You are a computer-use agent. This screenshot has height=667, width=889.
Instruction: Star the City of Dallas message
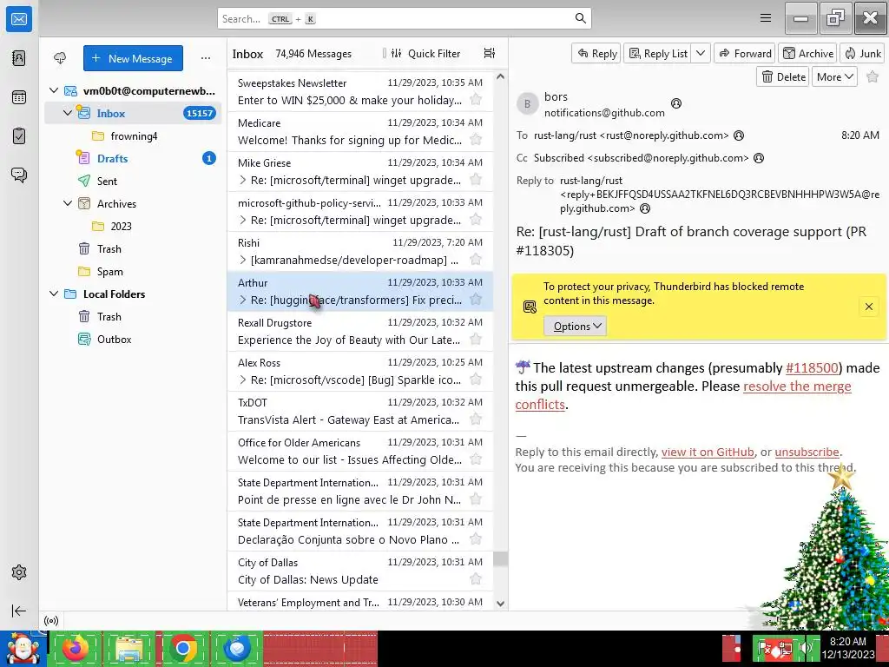(x=476, y=579)
